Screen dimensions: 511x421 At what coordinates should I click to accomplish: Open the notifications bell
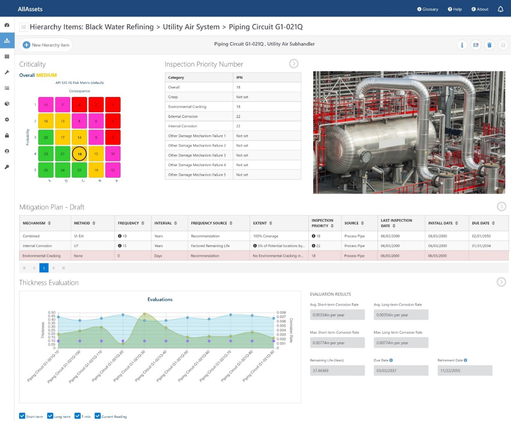click(x=500, y=9)
